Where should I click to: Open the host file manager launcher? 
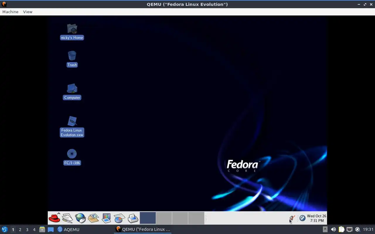[x=42, y=229]
